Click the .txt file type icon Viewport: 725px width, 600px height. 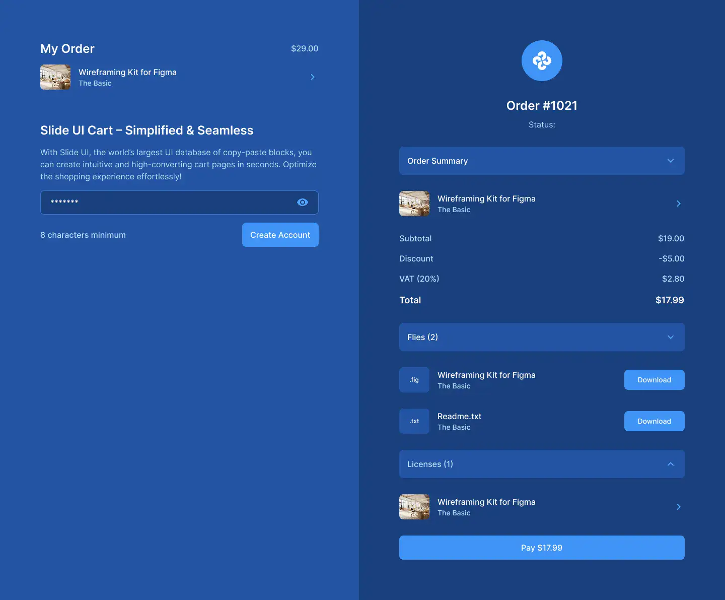[x=414, y=421]
